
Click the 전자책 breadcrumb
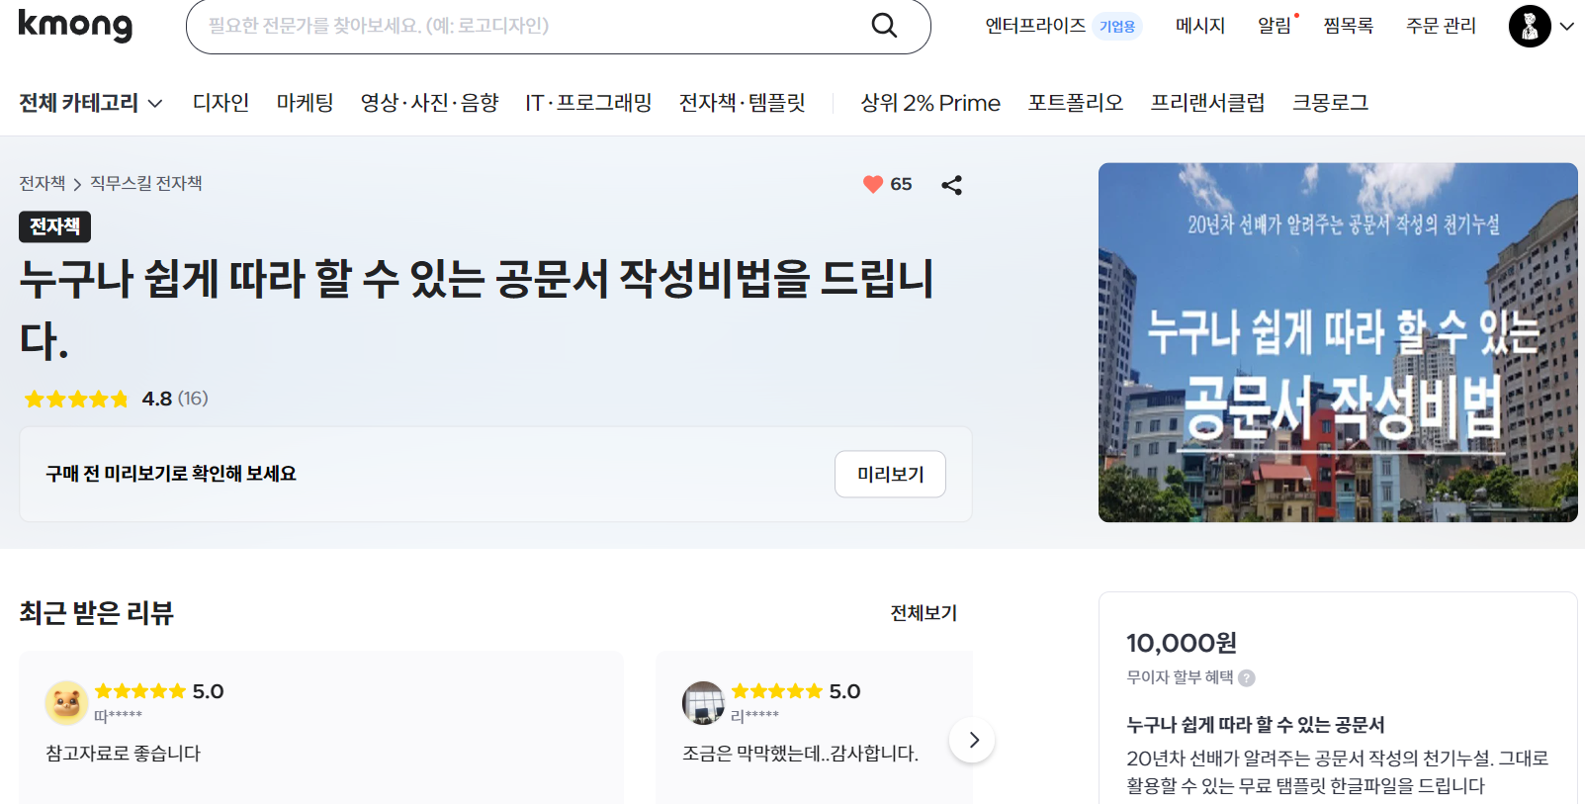pyautogui.click(x=42, y=183)
